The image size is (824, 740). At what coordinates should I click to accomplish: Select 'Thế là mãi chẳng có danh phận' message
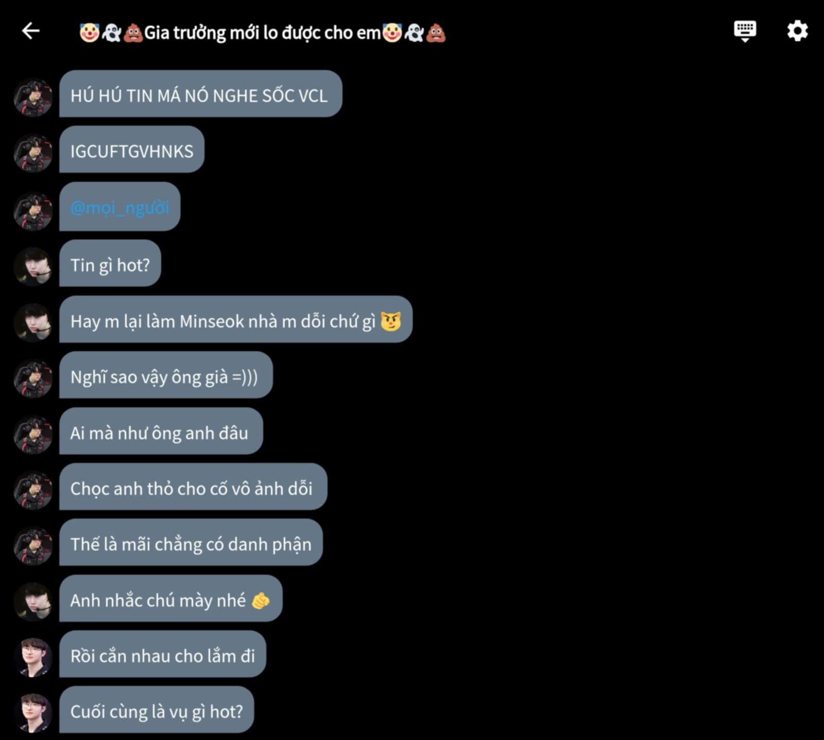[191, 543]
